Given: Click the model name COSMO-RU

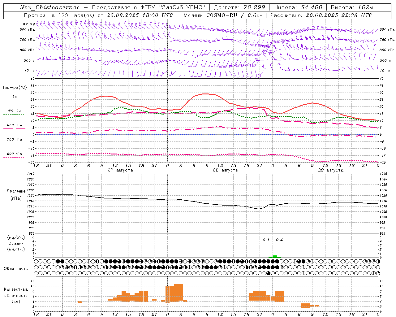Looking at the screenshot, I should point(222,15).
